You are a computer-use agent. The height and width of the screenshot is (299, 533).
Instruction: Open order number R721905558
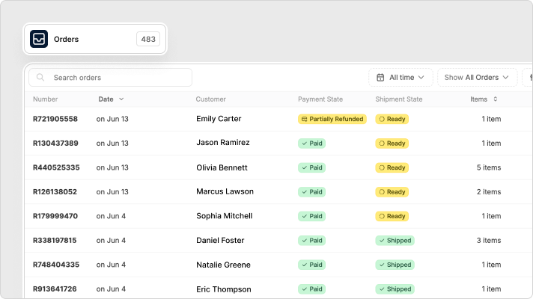click(55, 119)
